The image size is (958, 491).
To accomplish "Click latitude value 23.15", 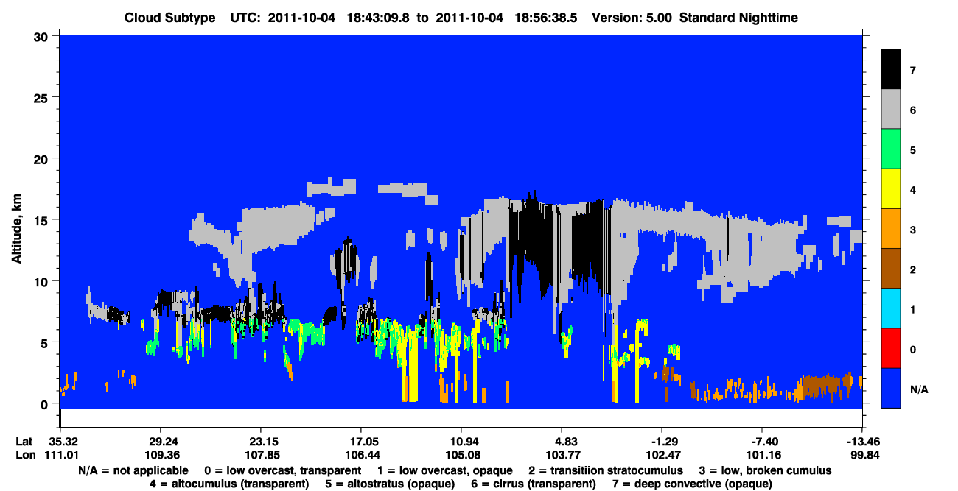I will pos(260,442).
